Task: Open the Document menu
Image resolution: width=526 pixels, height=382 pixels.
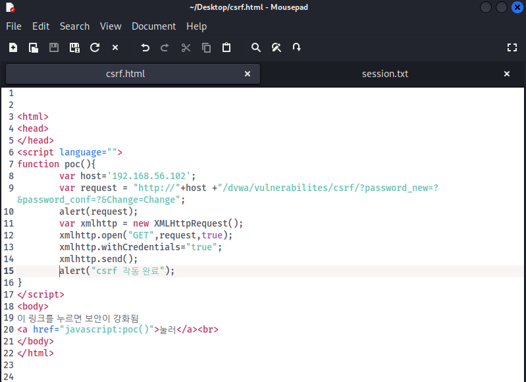Action: [x=153, y=26]
